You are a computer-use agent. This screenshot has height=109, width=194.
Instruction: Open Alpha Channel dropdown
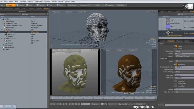(x=184, y=92)
